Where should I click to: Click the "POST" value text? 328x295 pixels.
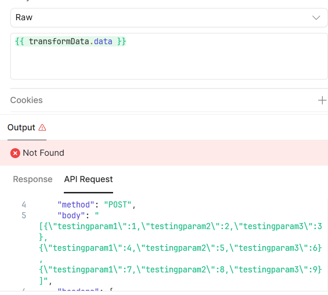pyautogui.click(x=119, y=205)
